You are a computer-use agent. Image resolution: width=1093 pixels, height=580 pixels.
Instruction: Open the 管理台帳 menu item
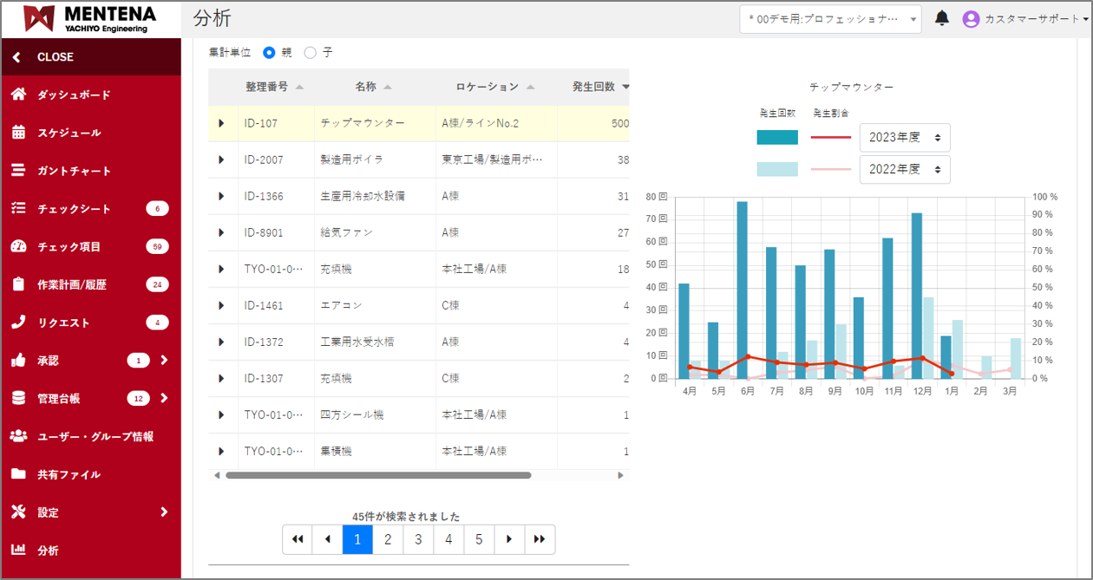coord(59,399)
